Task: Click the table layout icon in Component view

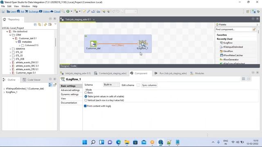Action: pyautogui.click(x=243, y=79)
